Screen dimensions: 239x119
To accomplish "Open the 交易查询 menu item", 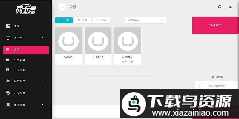I will point(26,70).
